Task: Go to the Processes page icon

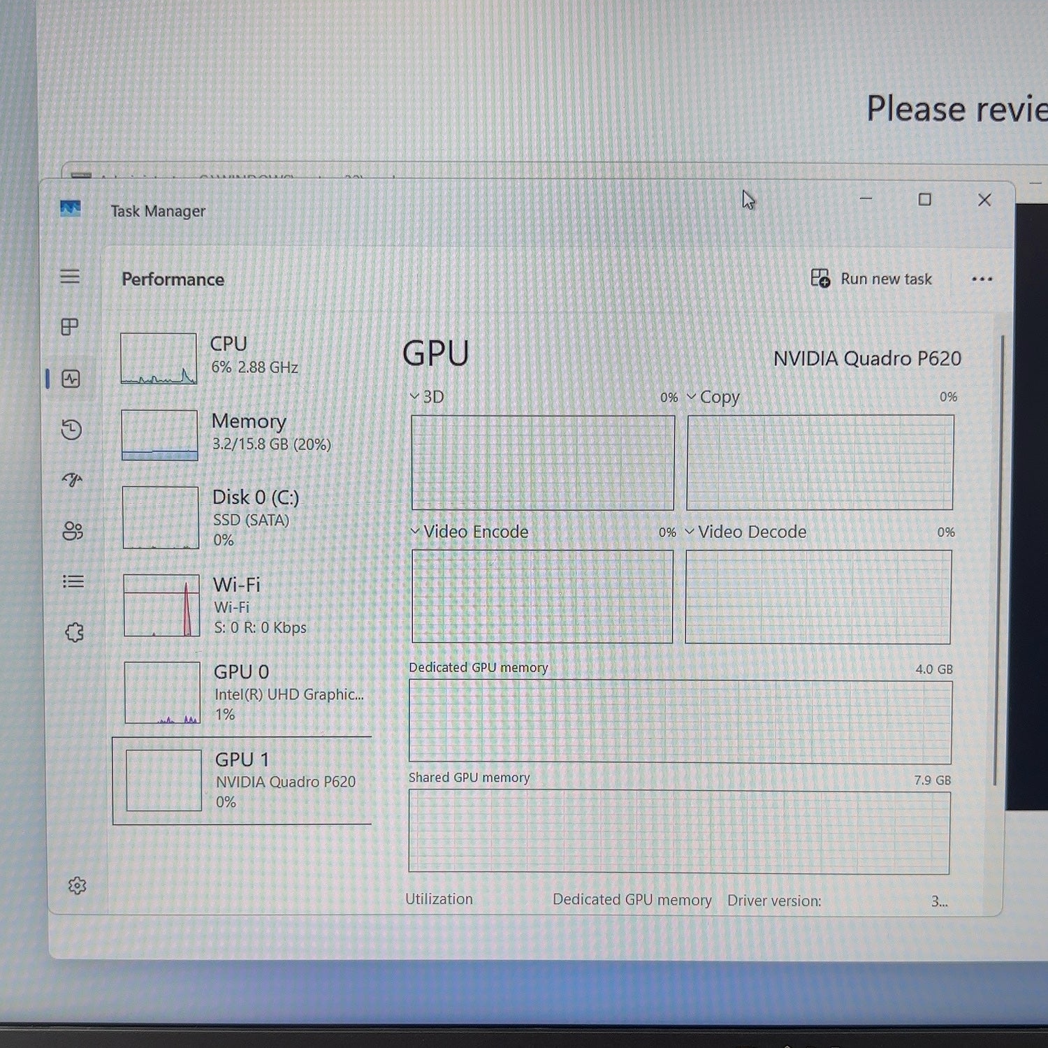Action: click(70, 327)
